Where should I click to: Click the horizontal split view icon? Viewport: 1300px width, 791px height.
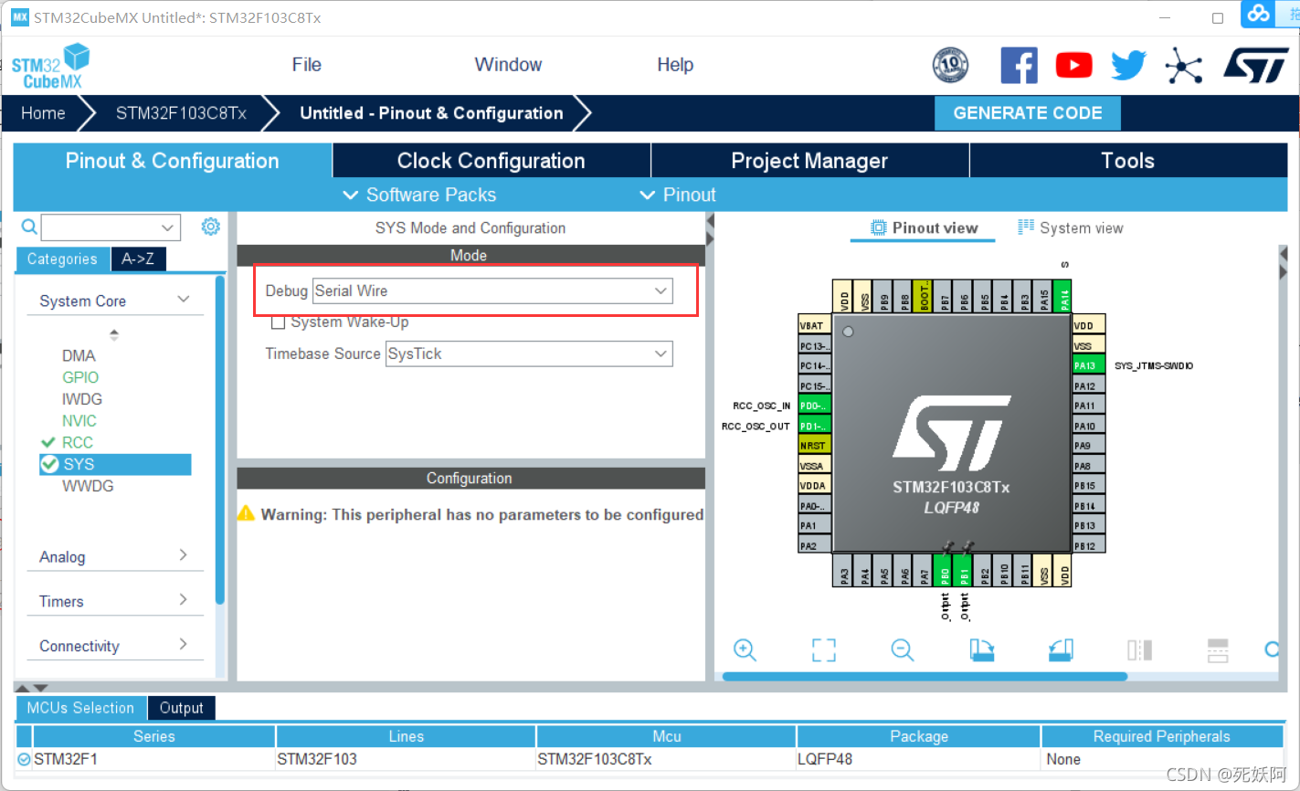[x=1218, y=649]
